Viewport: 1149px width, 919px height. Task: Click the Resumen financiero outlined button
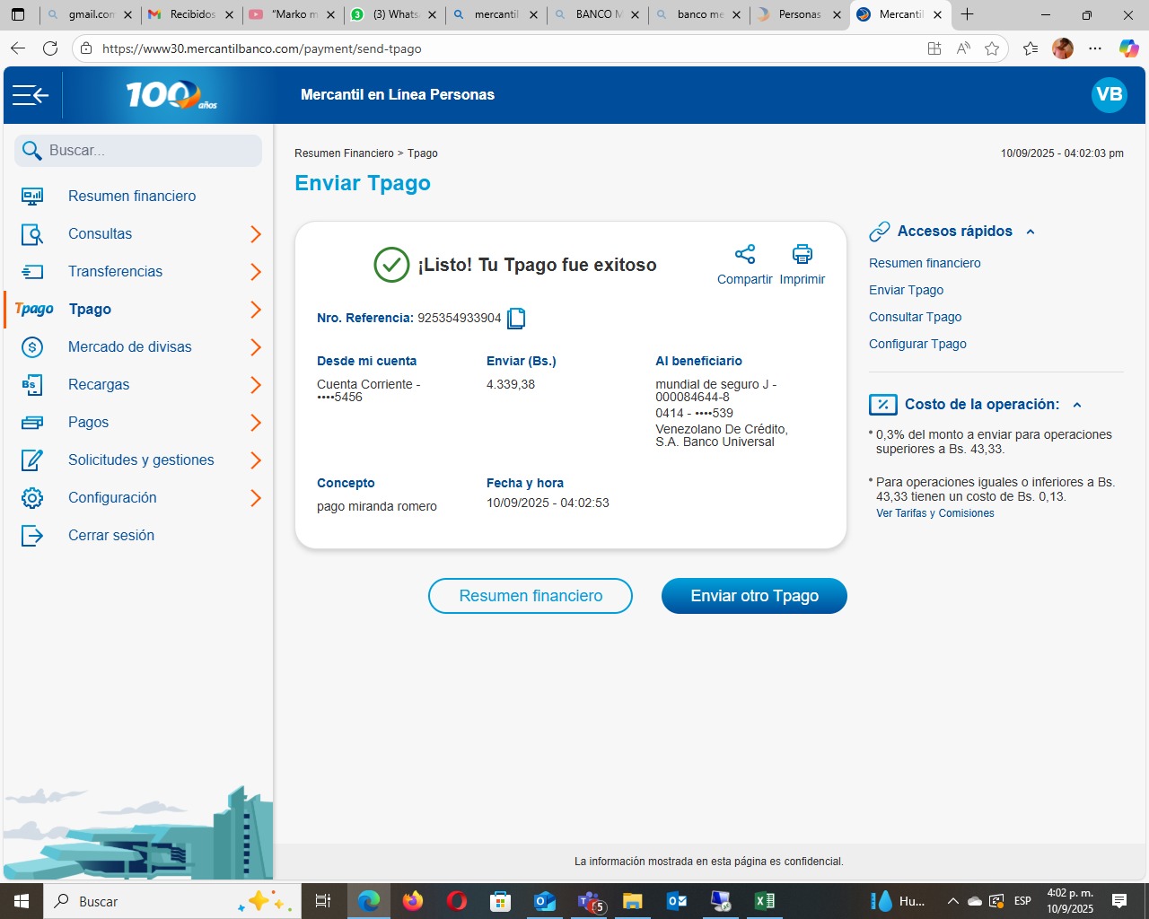(531, 596)
